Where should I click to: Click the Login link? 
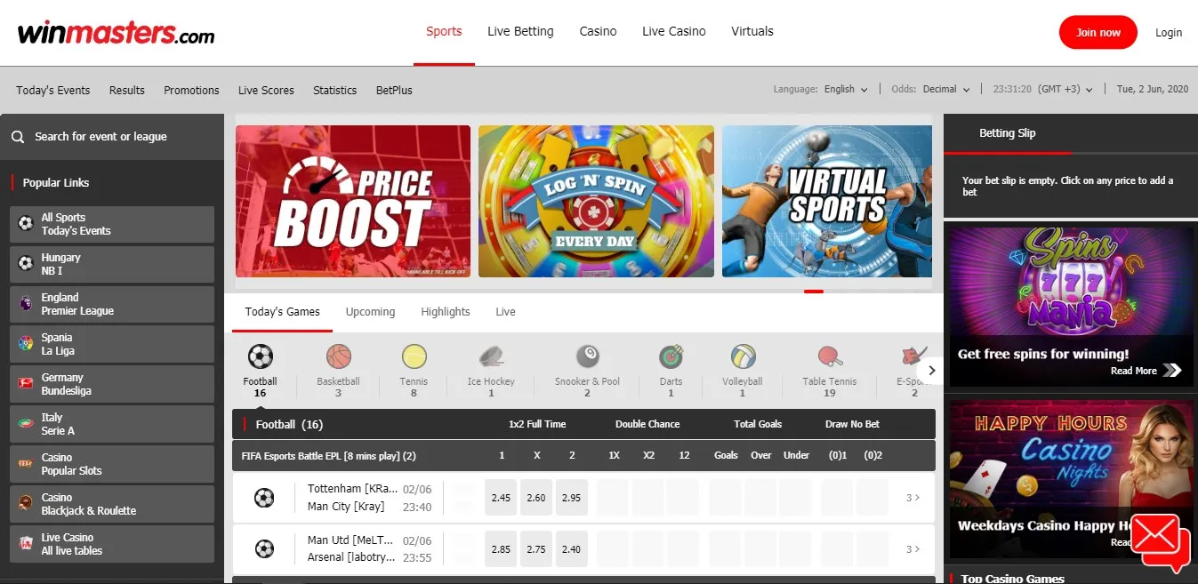coord(1169,33)
